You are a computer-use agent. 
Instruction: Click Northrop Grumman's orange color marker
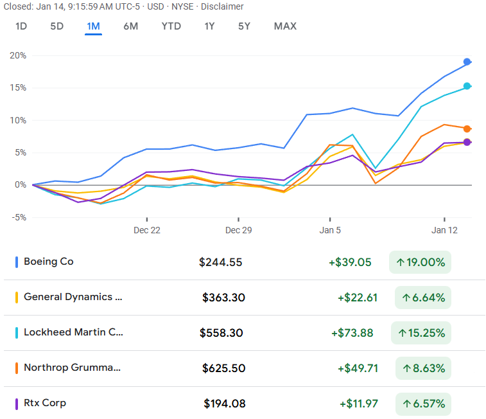pos(17,368)
